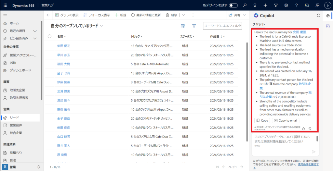Open ダッシュボード in the sidebar
This screenshot has height=171, width=333.
21,70
